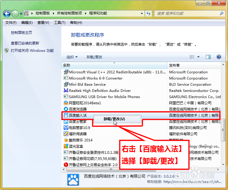Screen dimensions: 228x190
Task: Click 控制面板 breadcrumb
Action: click(x=43, y=13)
